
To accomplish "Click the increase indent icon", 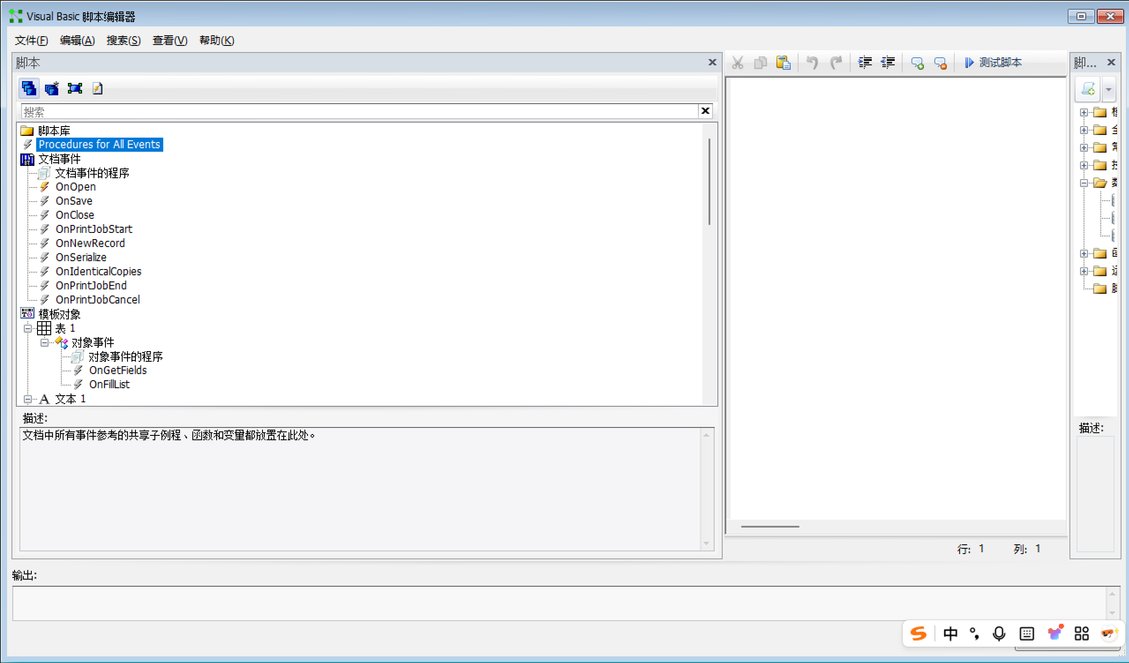I will (x=864, y=63).
